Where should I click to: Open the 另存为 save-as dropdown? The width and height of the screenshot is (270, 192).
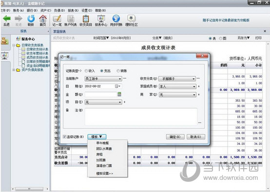(244, 38)
